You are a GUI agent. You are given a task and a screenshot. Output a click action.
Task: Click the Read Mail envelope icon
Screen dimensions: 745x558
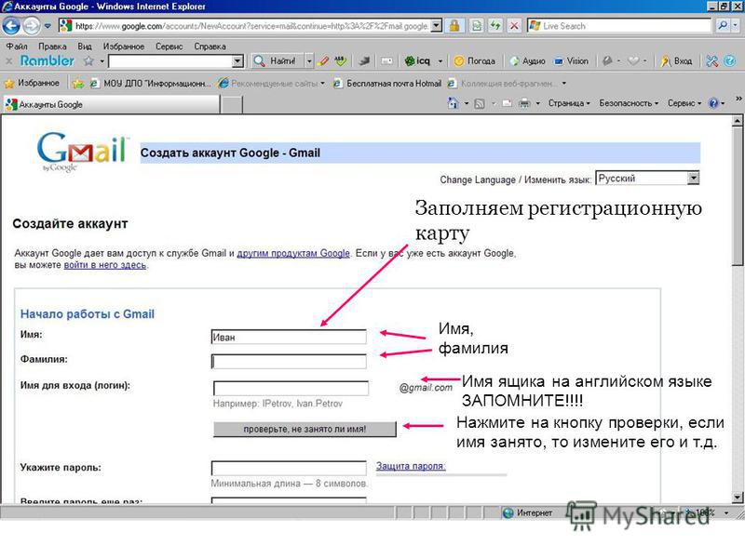(507, 103)
